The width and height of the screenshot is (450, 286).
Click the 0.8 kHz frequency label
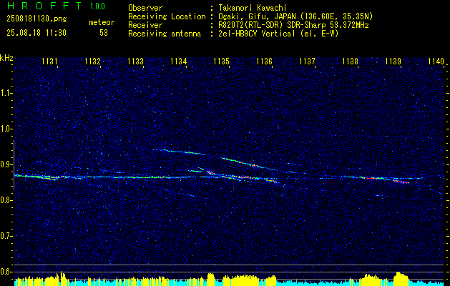[6, 200]
